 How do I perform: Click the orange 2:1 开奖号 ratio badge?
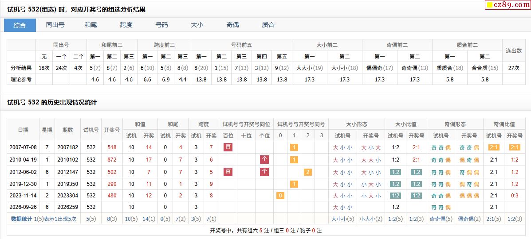[x=515, y=147]
